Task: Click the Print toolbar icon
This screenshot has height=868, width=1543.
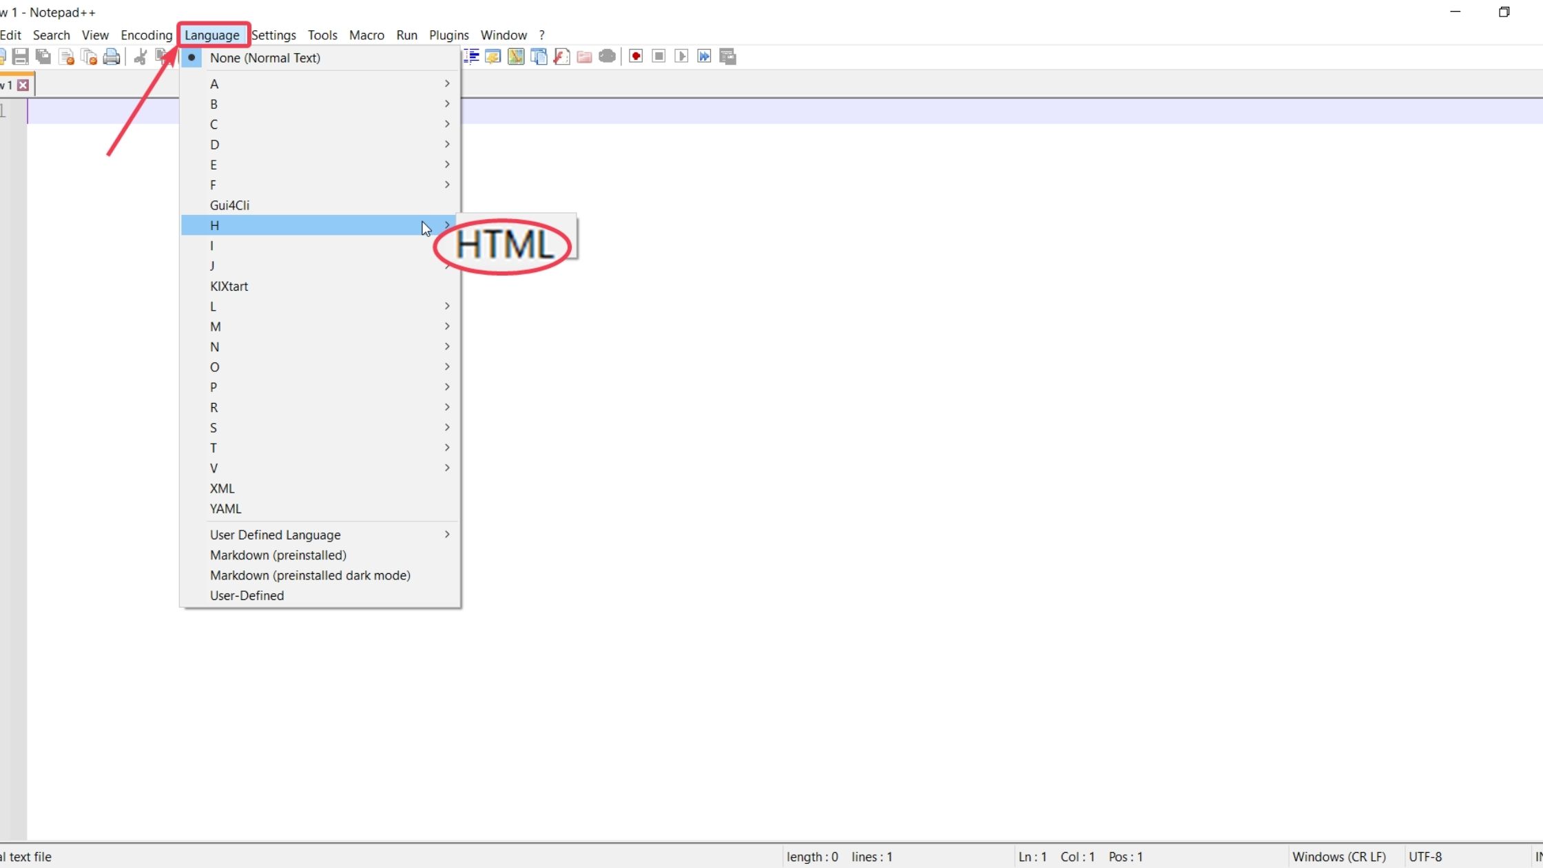Action: [112, 56]
